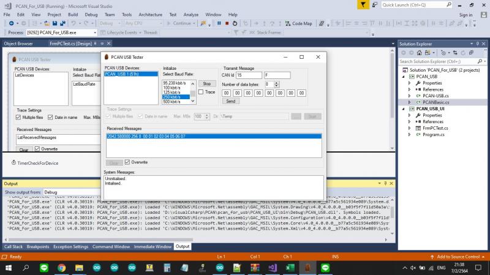Open the Code Map tool
490x275 pixels.
click(299, 23)
